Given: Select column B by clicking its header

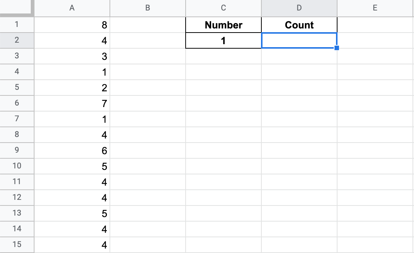Looking at the screenshot, I should (147, 7).
